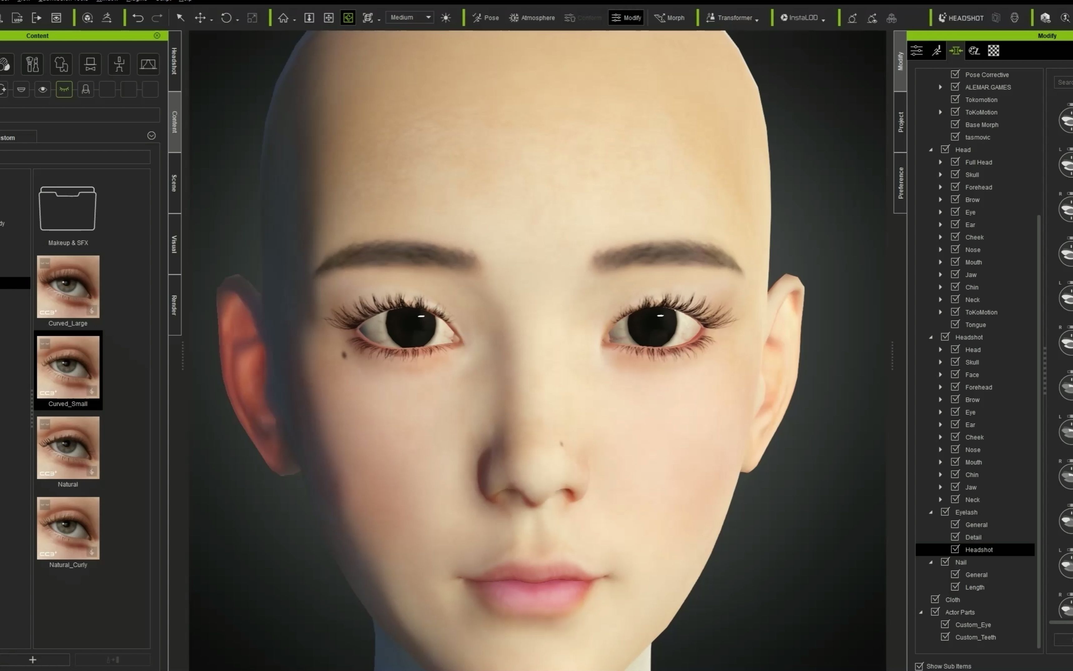Click the Undo arrow icon
This screenshot has width=1073, height=671.
click(138, 18)
